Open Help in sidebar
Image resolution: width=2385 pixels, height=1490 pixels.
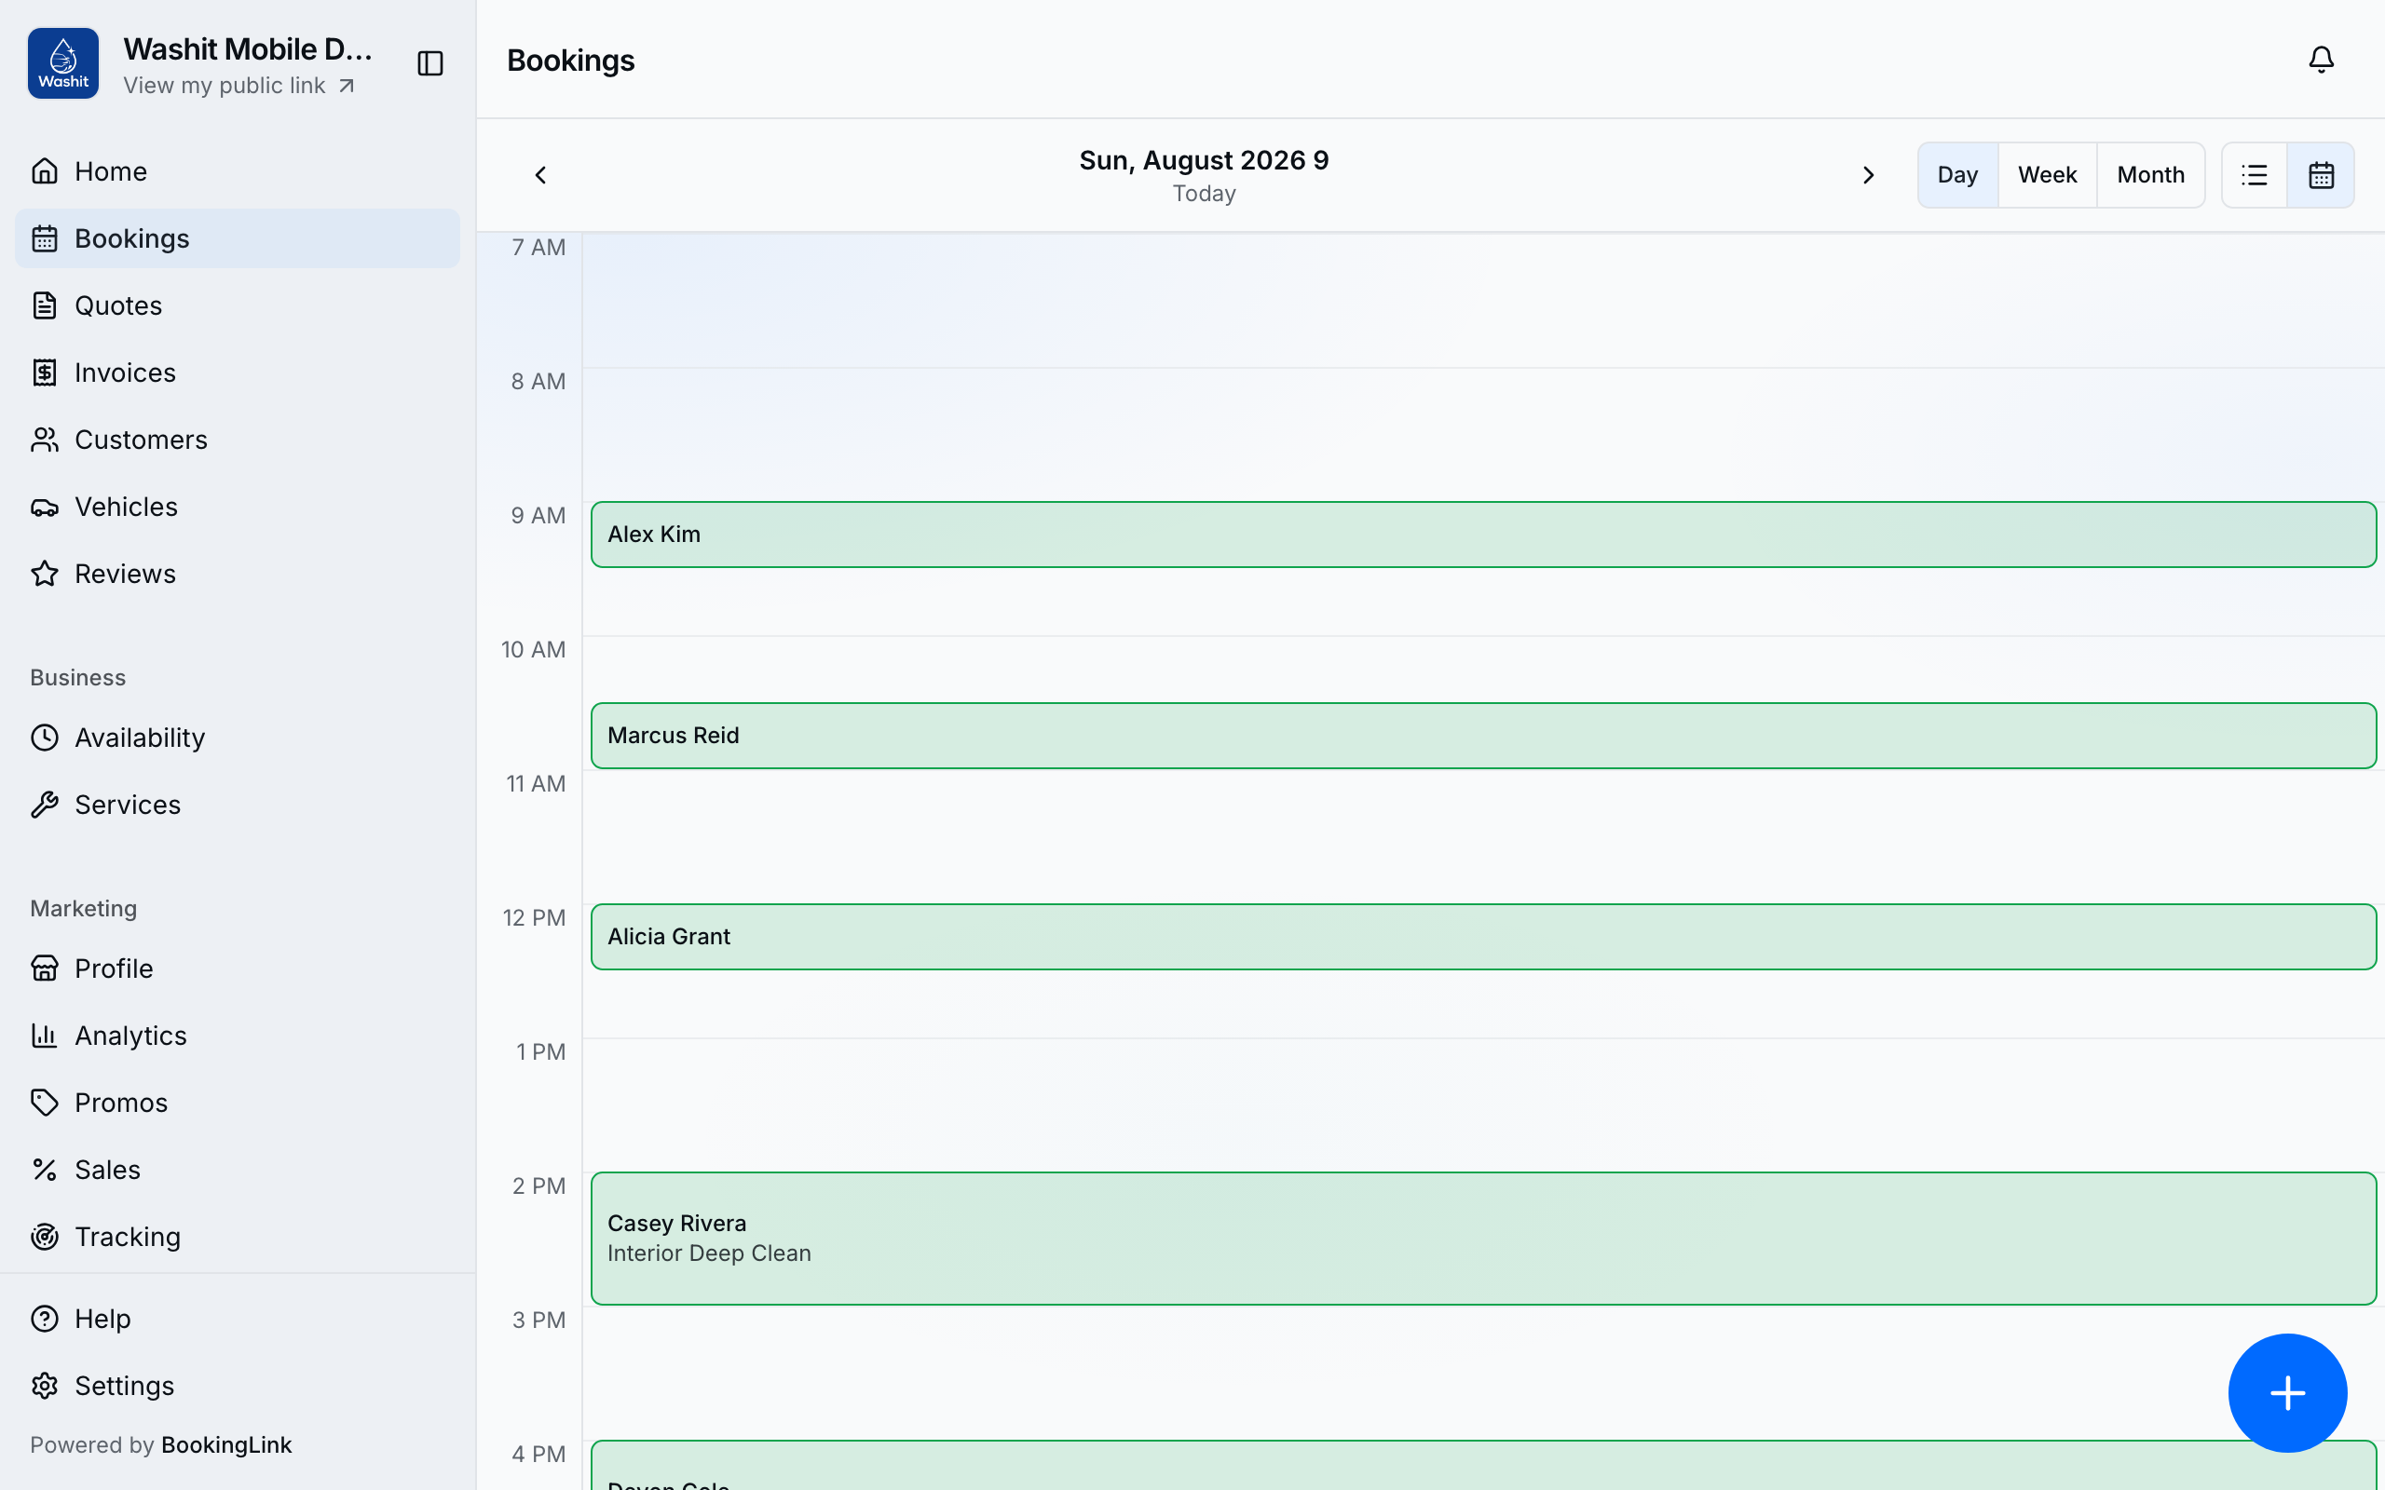pyautogui.click(x=238, y=1319)
